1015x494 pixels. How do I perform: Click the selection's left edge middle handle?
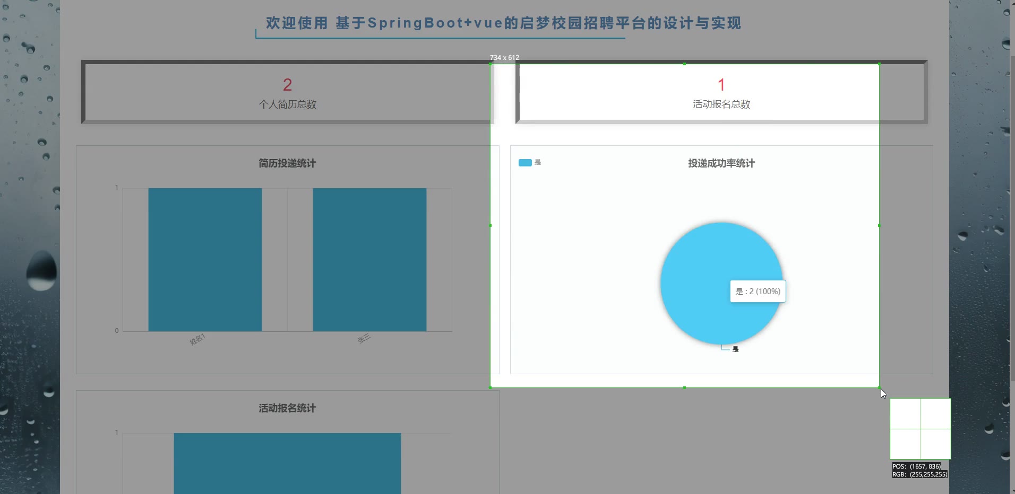point(490,226)
